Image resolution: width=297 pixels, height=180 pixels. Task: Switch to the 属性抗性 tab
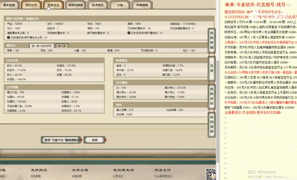click(31, 5)
